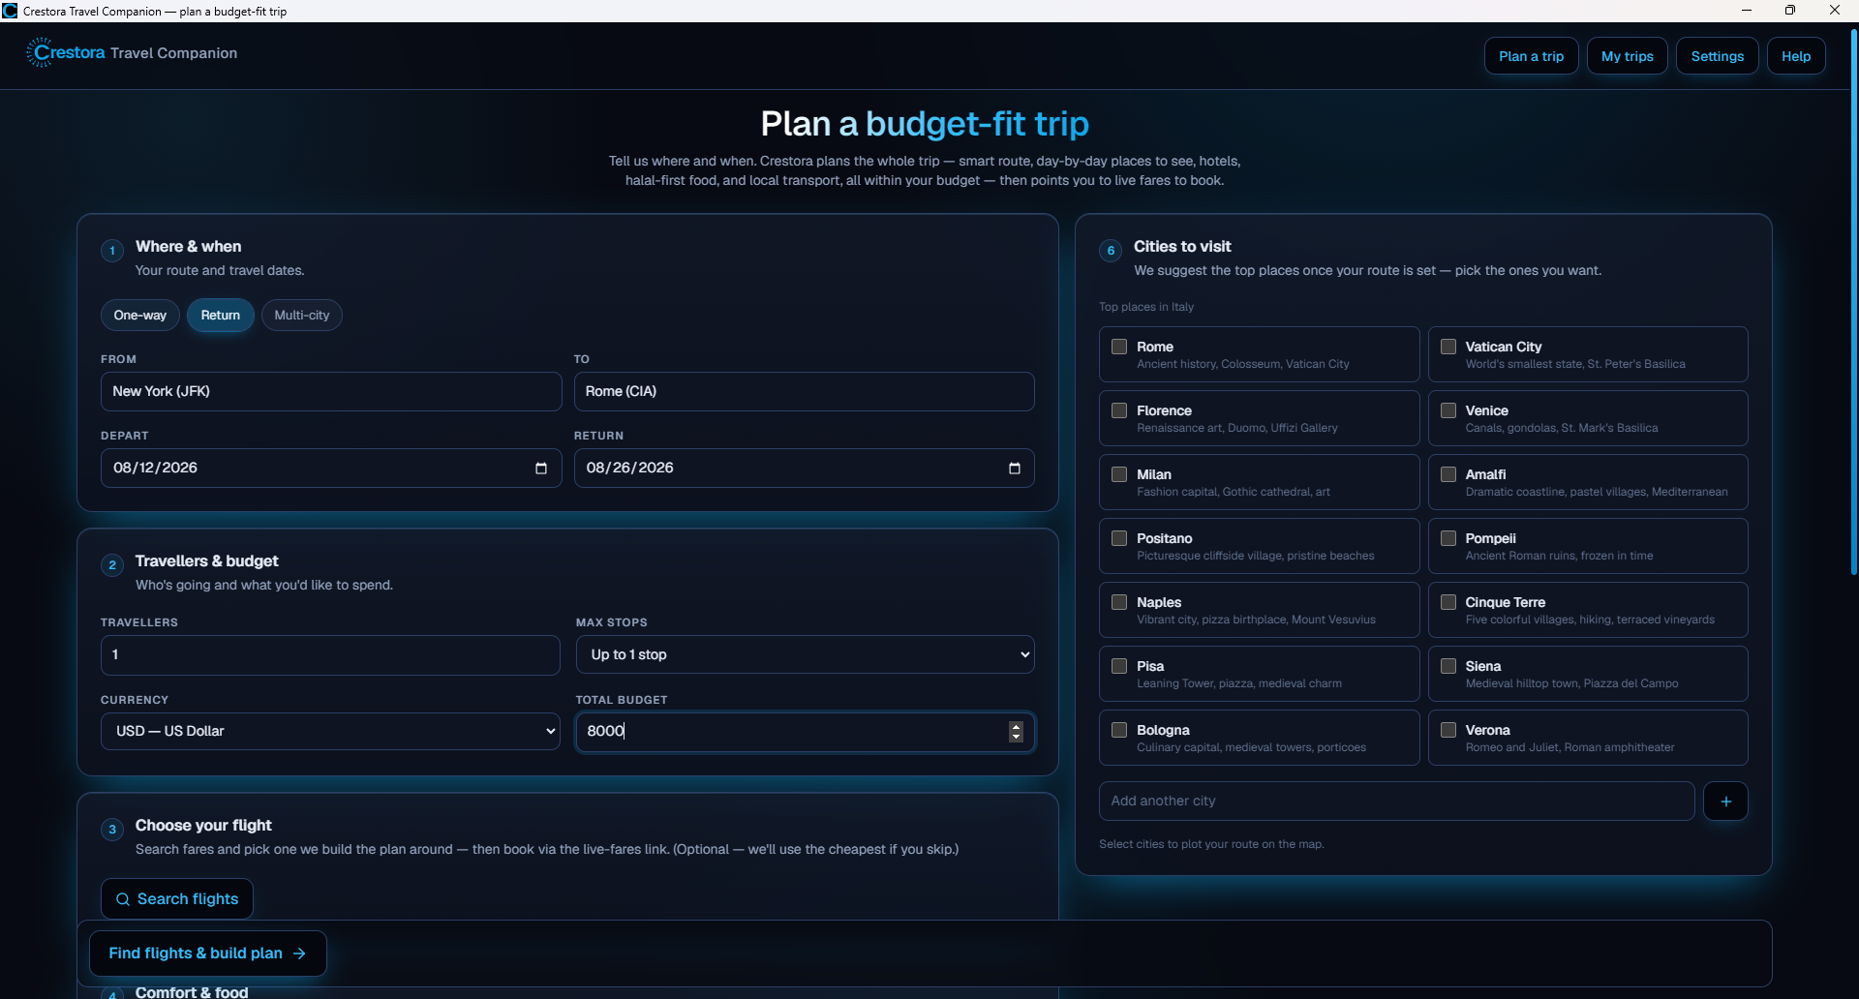Click the Add another city text field
The height and width of the screenshot is (999, 1859).
pyautogui.click(x=1396, y=802)
